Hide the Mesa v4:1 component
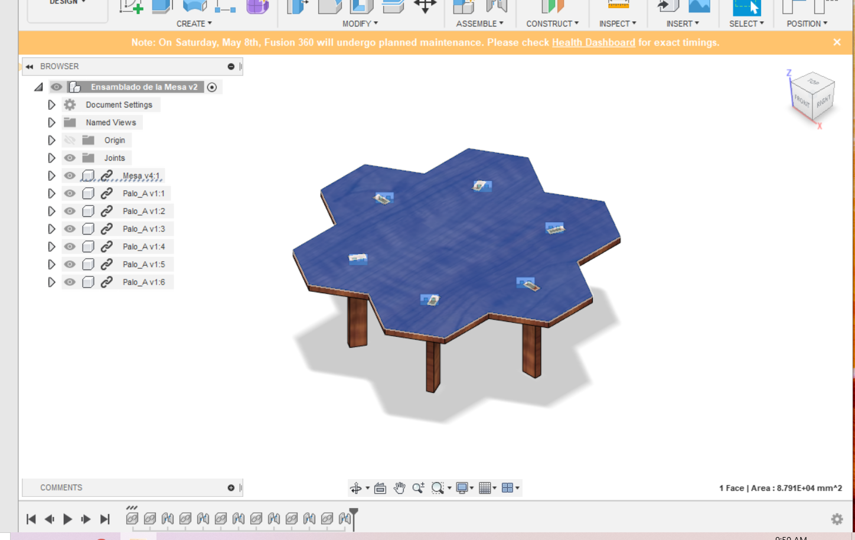855x540 pixels. point(70,175)
